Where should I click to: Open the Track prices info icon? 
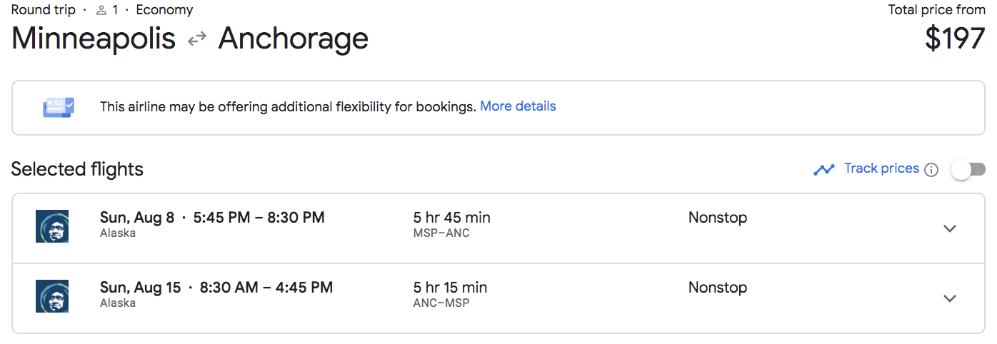point(931,170)
